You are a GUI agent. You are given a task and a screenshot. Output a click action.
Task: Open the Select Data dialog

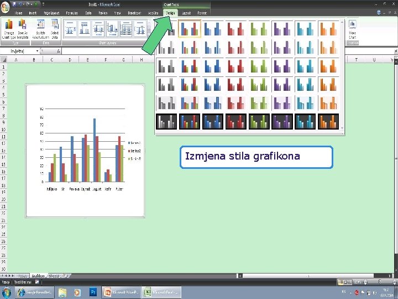point(55,29)
